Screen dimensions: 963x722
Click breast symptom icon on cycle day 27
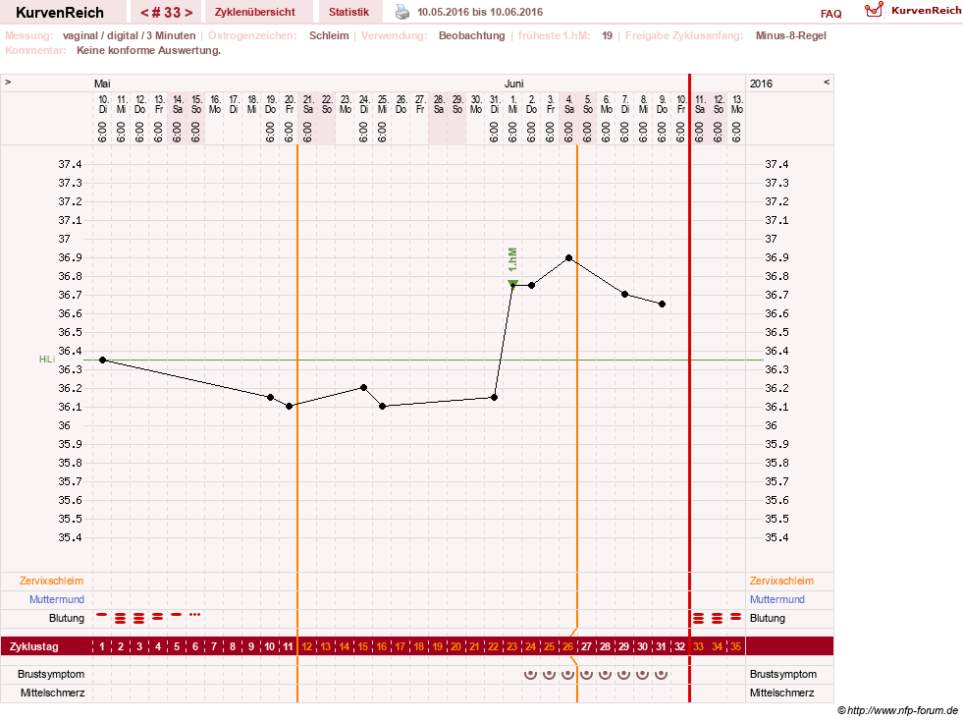pyautogui.click(x=586, y=674)
